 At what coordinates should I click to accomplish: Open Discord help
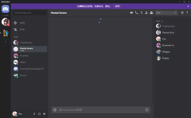click(187, 13)
